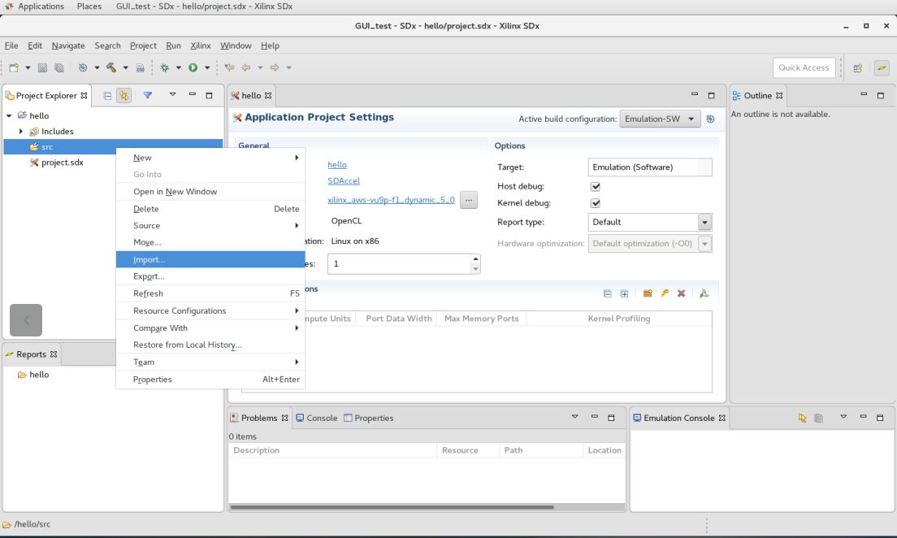897x538 pixels.
Task: Click the SDAccel link
Action: (344, 181)
